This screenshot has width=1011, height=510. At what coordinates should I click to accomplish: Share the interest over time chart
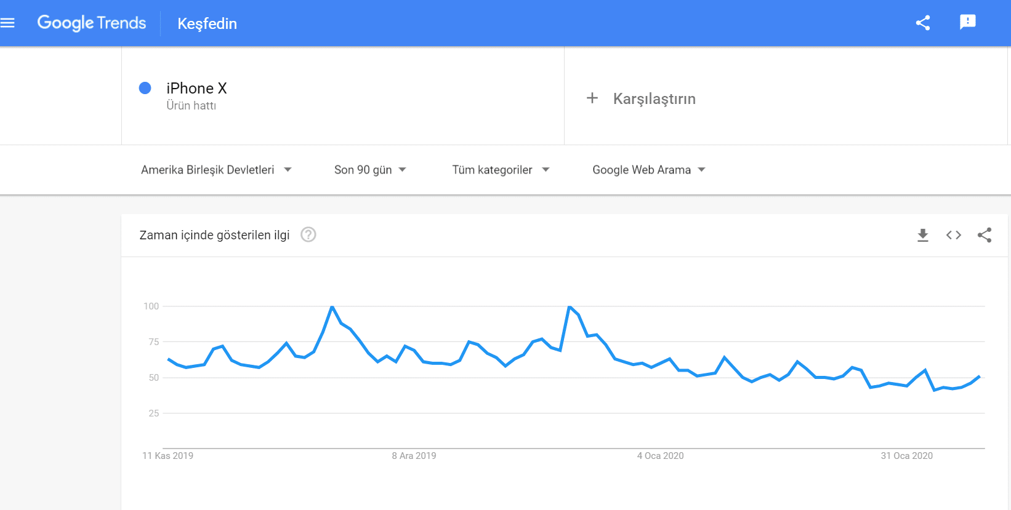click(x=985, y=235)
